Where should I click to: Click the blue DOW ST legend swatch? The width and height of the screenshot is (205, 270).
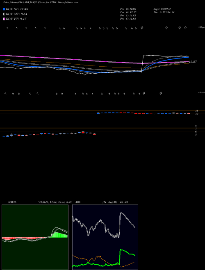[x=4, y=9]
